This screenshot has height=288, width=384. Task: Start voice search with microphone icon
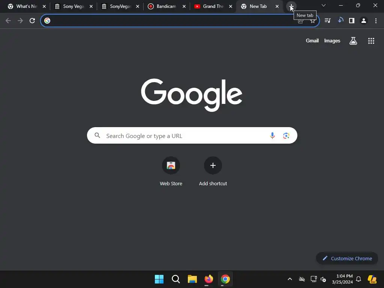[x=272, y=135]
